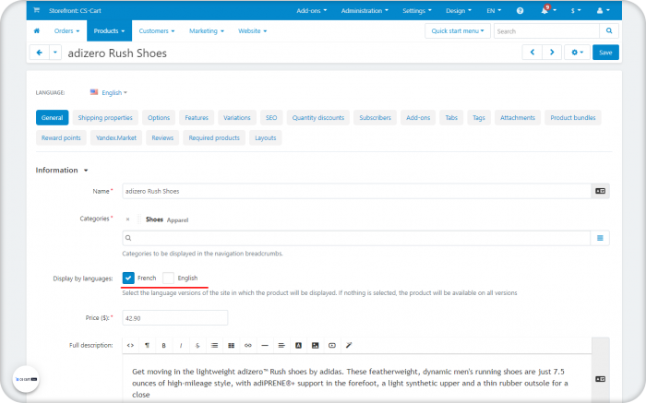This screenshot has height=403, width=646.
Task: Open the Website menu
Action: (252, 30)
